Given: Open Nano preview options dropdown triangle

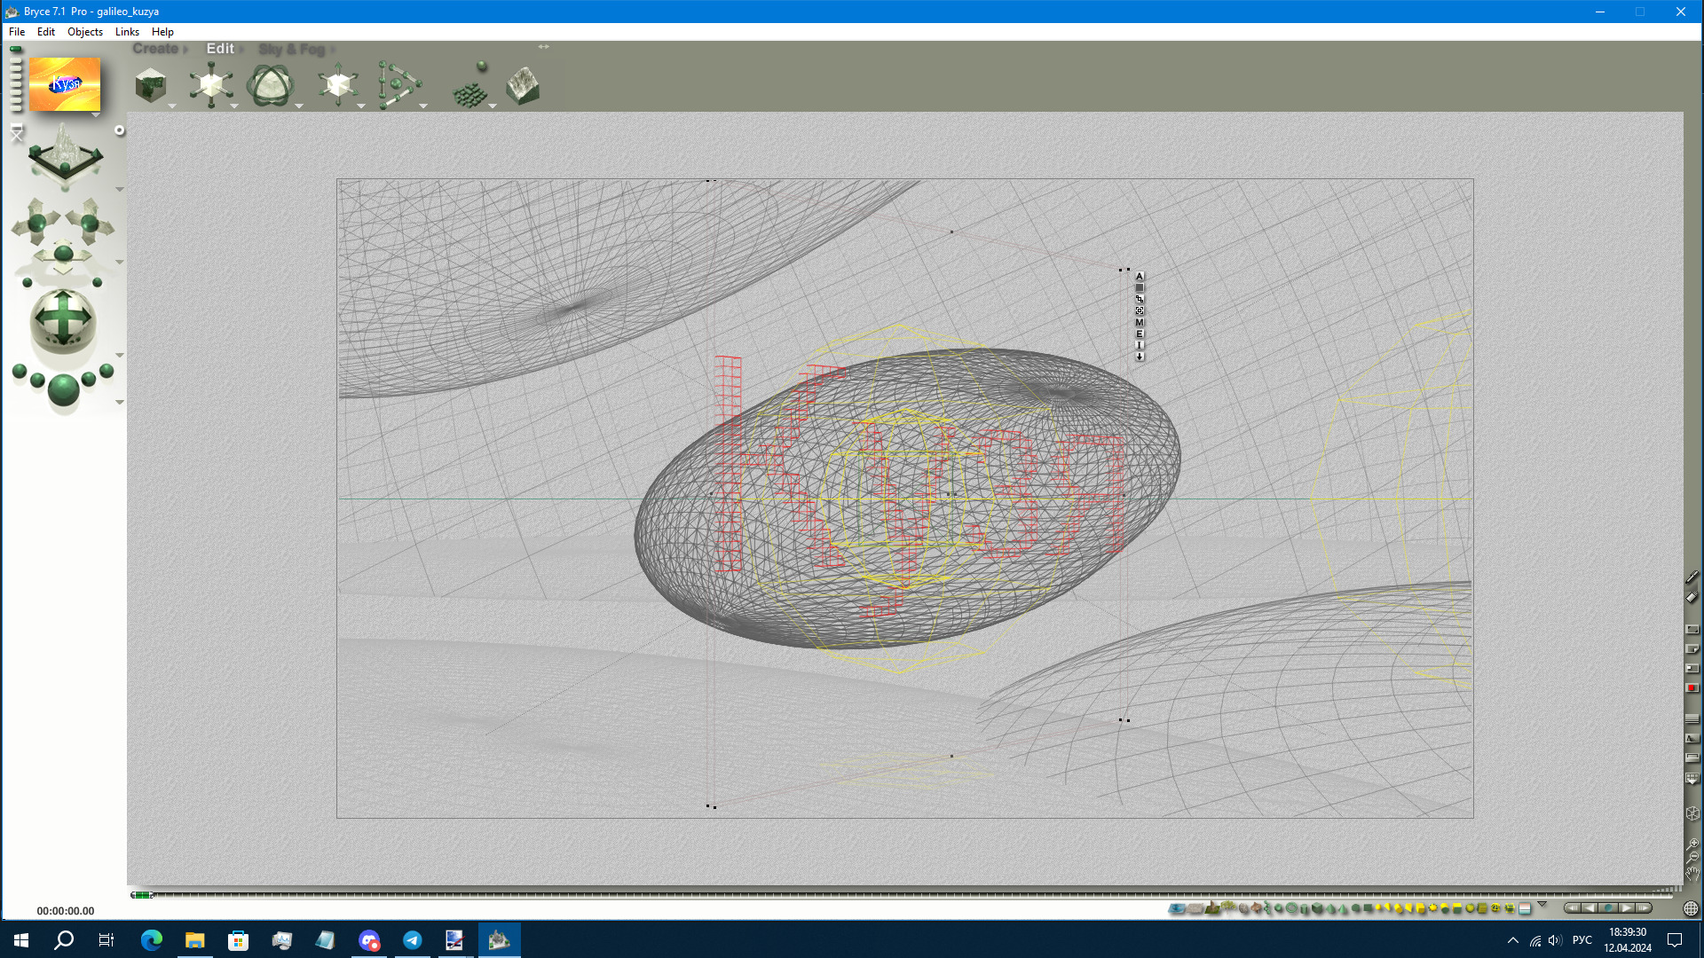Looking at the screenshot, I should coord(95,115).
